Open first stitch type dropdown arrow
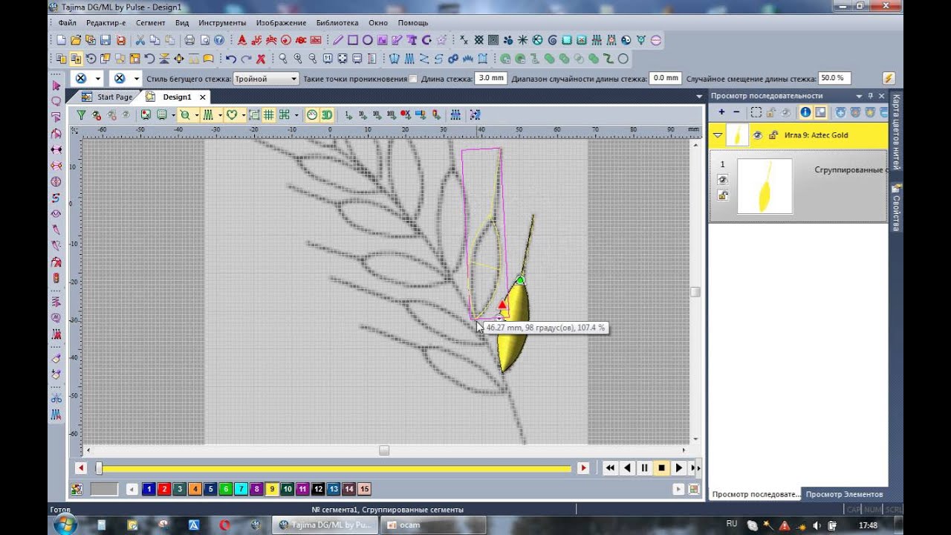Screen dimensions: 951x535 click(x=97, y=78)
